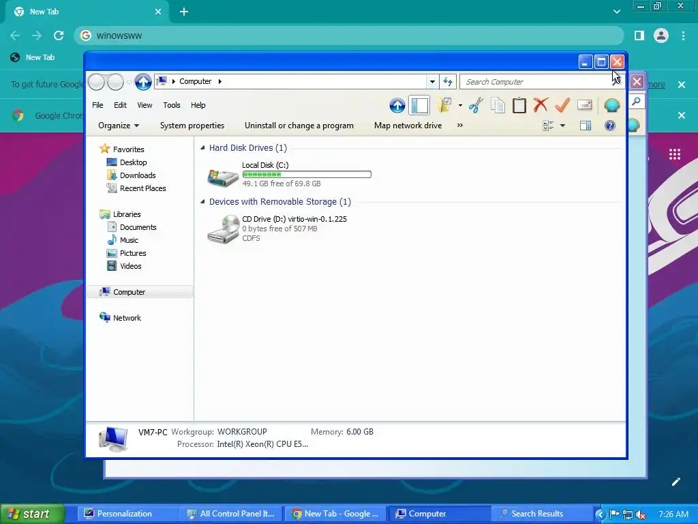Screen dimensions: 698x524
Task: Click the blue Up arrow beside the address bar
Action: pos(143,82)
